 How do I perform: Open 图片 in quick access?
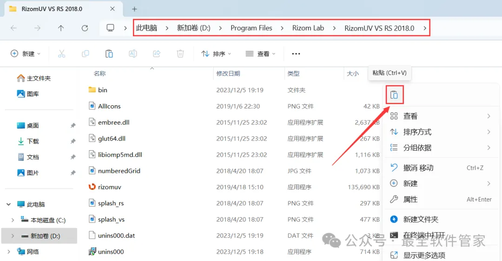(28, 173)
